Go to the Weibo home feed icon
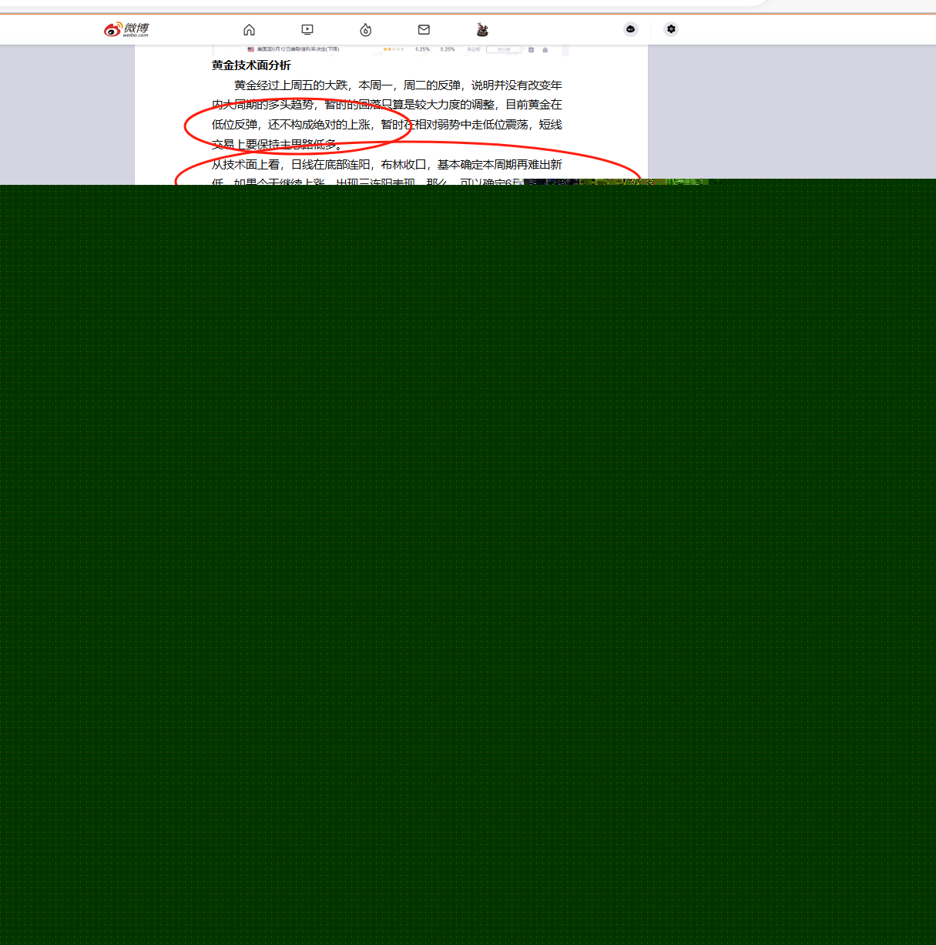 click(249, 29)
